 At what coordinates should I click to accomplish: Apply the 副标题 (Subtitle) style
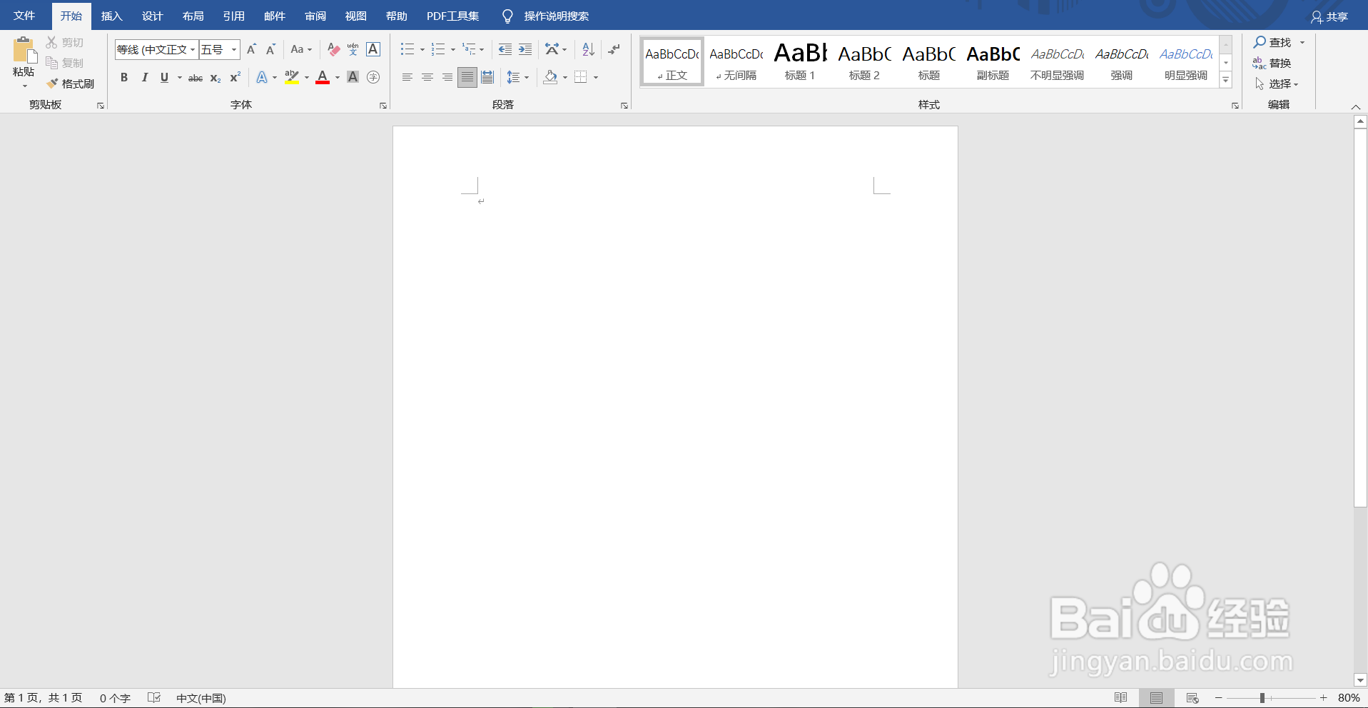click(993, 61)
